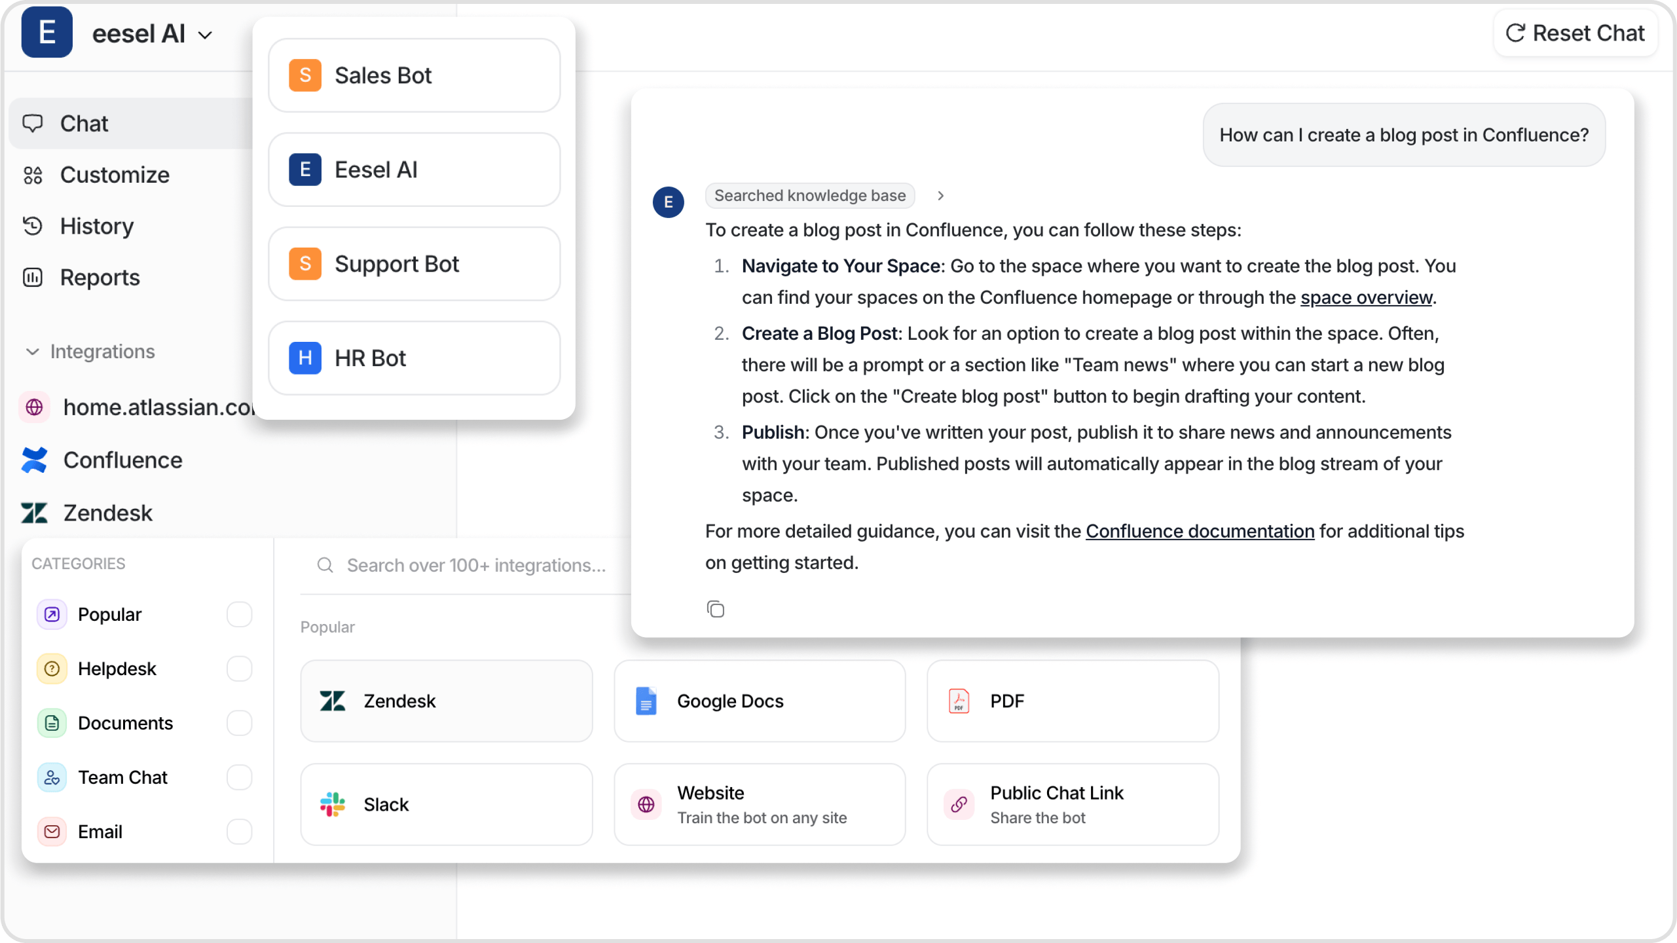This screenshot has width=1677, height=943.
Task: Choose the Google Docs integration card
Action: tap(760, 701)
